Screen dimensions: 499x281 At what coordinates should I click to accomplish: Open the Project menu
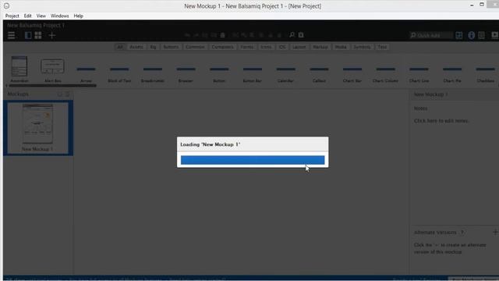[x=12, y=16]
